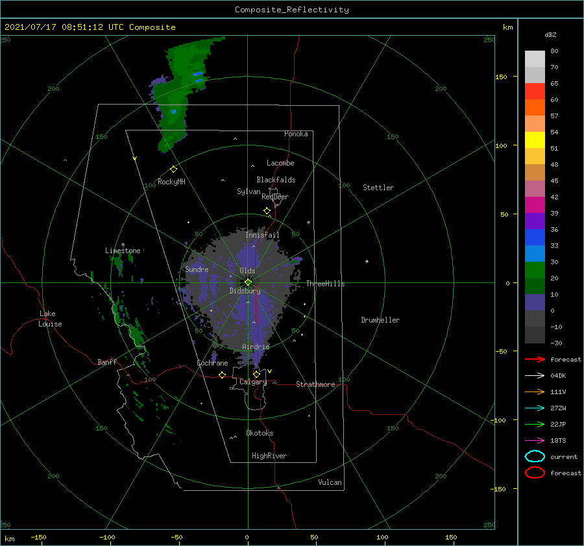This screenshot has width=584, height=546.
Task: Click the Didsbury town label
Action: tap(245, 291)
